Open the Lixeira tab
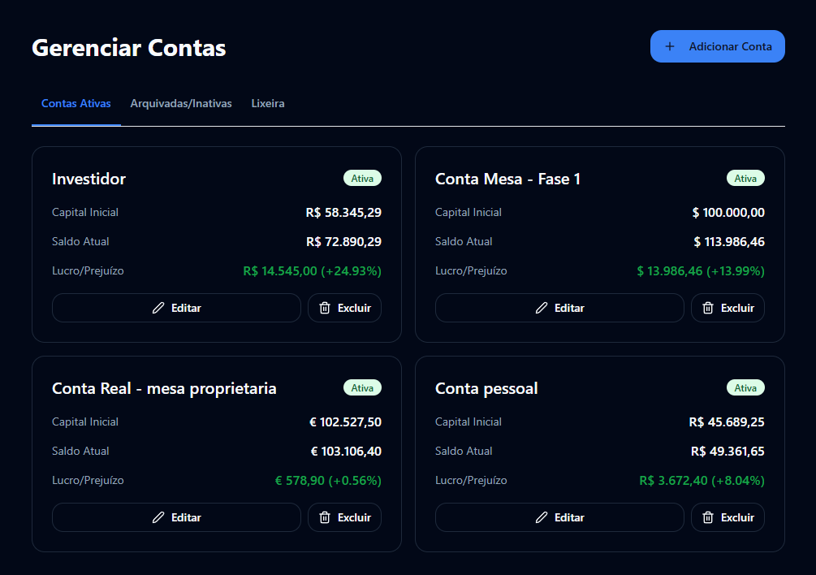Image resolution: width=816 pixels, height=575 pixels. coord(268,103)
